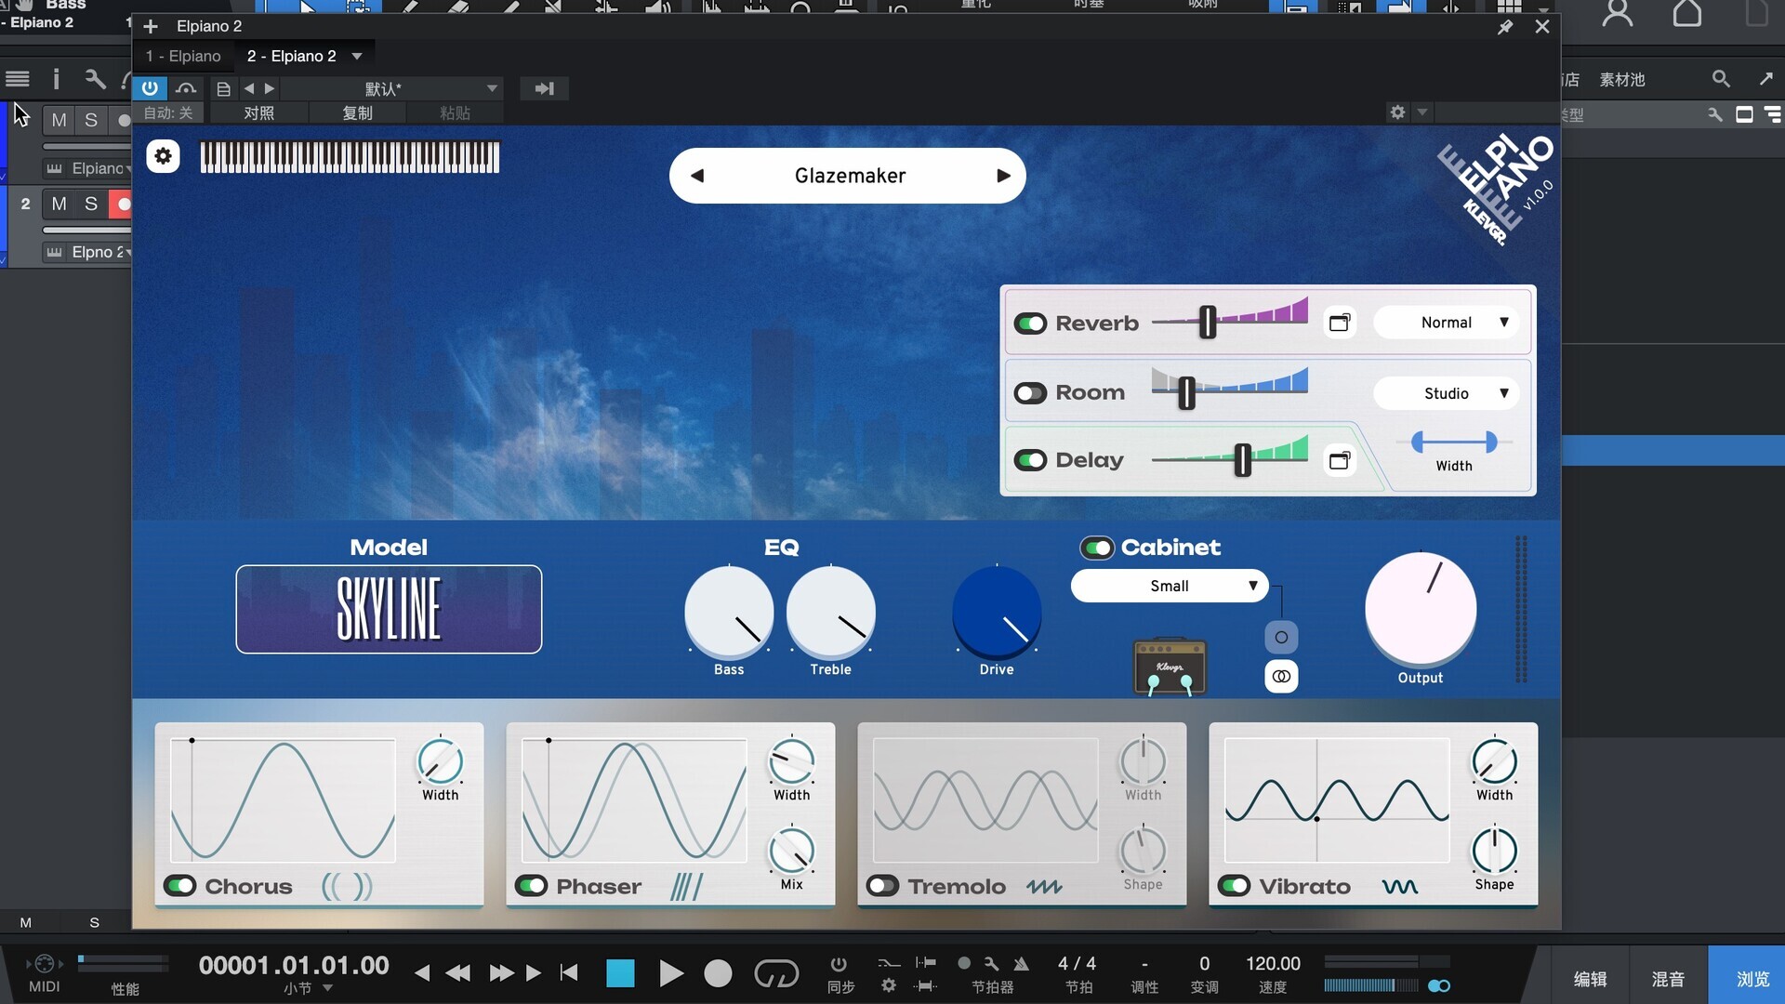Start playback with the play button
1785x1004 pixels.
pos(670,973)
